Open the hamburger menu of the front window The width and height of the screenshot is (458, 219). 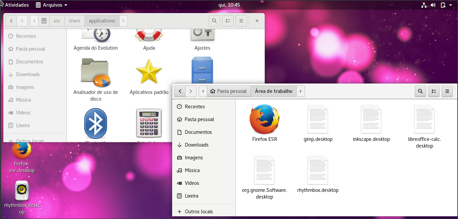[x=447, y=91]
